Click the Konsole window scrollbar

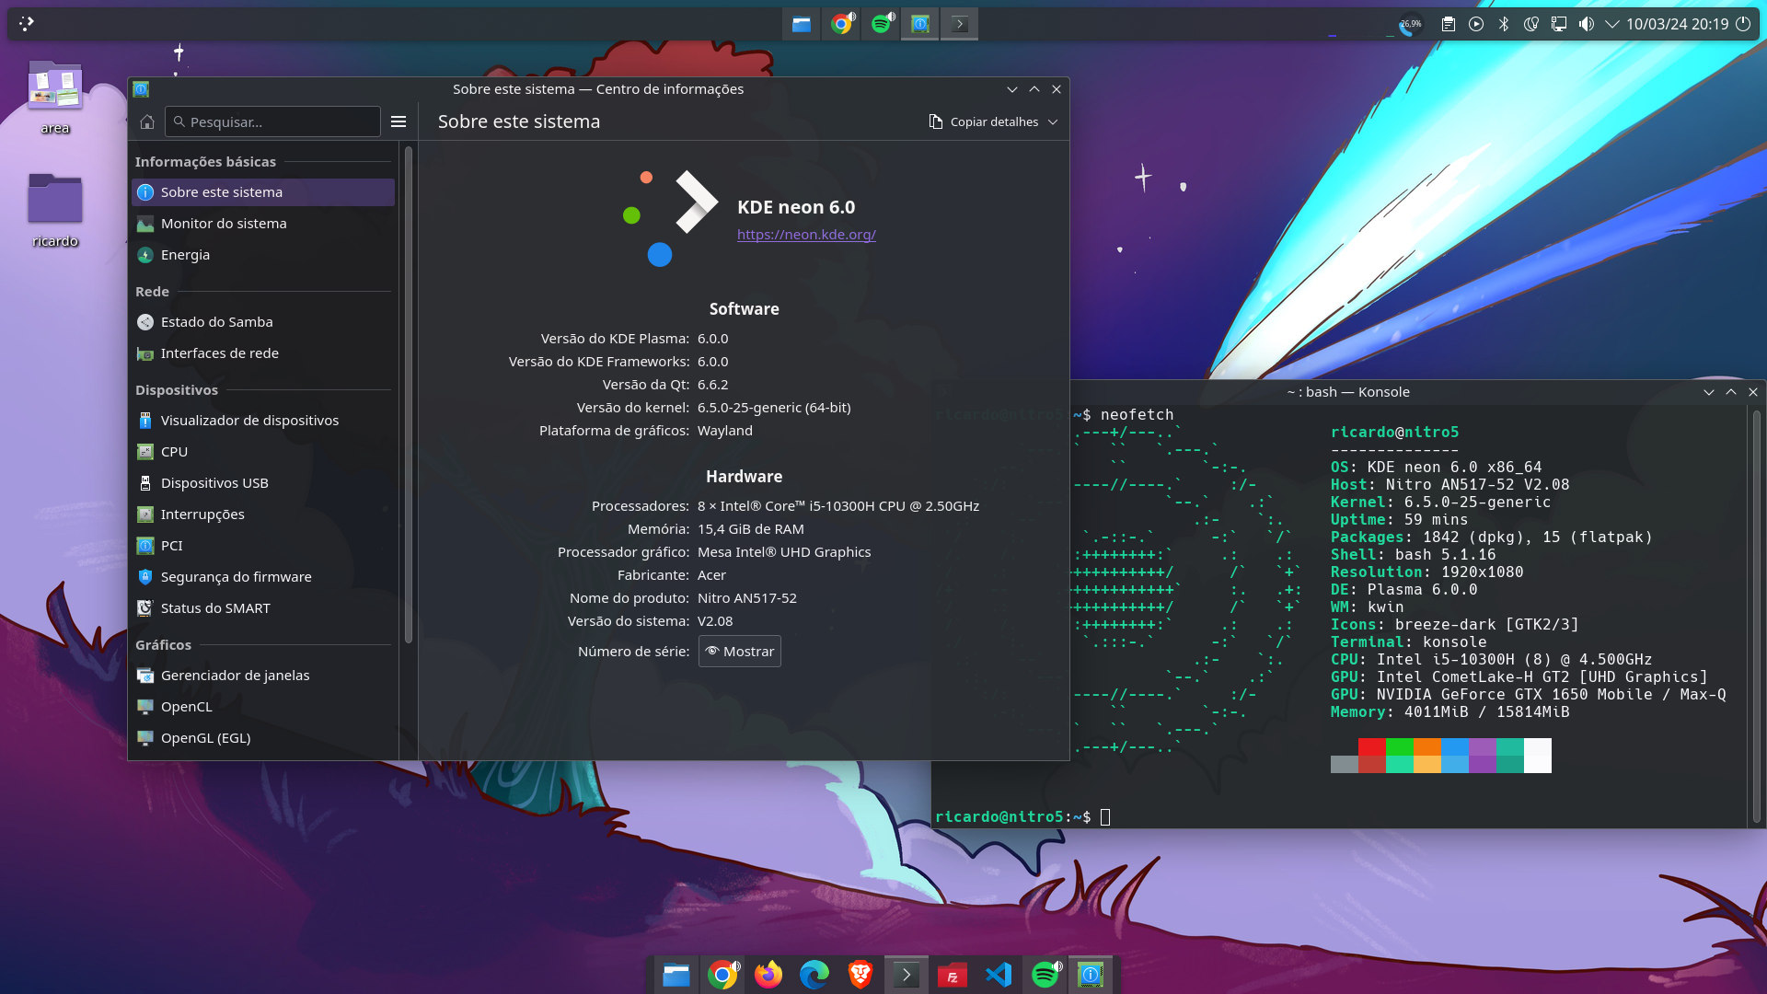pos(1756,617)
